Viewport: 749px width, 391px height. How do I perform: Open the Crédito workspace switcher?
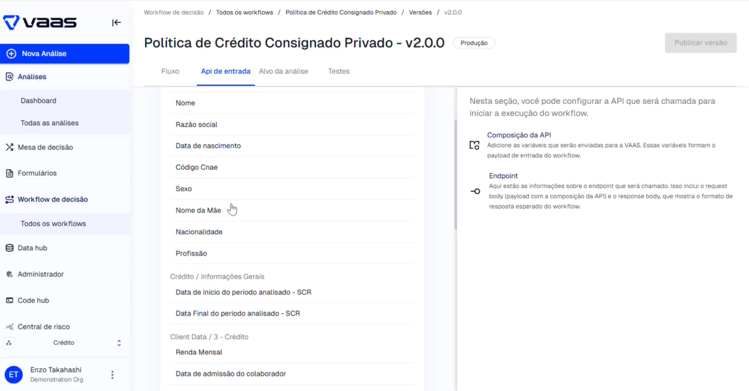tap(64, 342)
